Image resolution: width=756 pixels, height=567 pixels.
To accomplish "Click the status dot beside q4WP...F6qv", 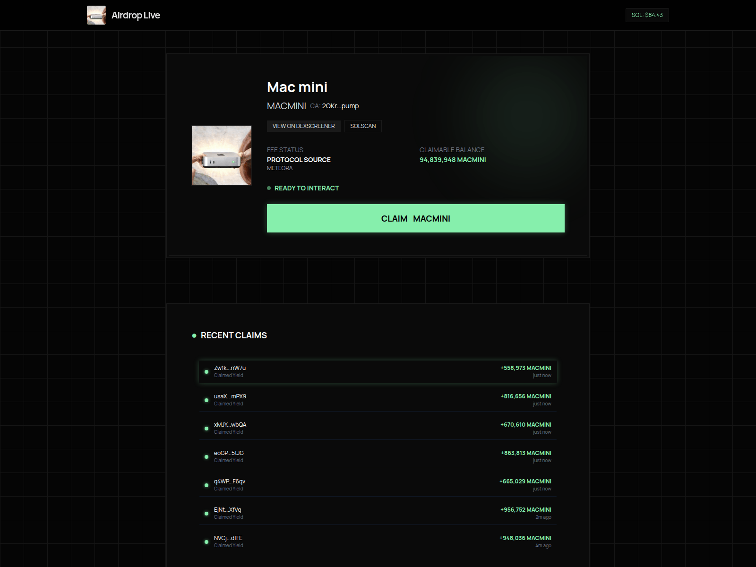I will tap(206, 485).
